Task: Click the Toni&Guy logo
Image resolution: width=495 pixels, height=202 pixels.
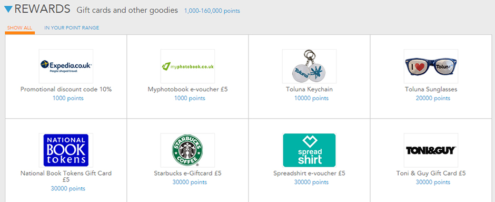Action: [431, 150]
